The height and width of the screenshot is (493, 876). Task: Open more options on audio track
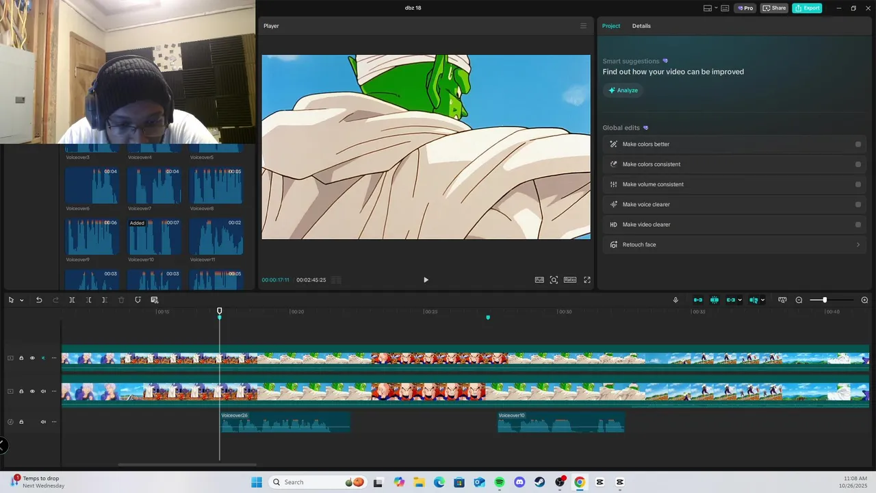click(54, 422)
